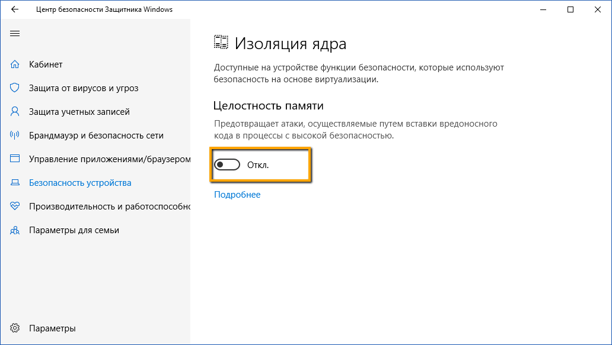Click the device security laptop icon
Screen dimensions: 612x345
point(15,183)
